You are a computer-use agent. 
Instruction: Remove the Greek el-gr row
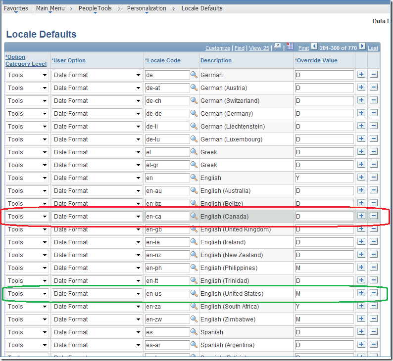tap(374, 165)
